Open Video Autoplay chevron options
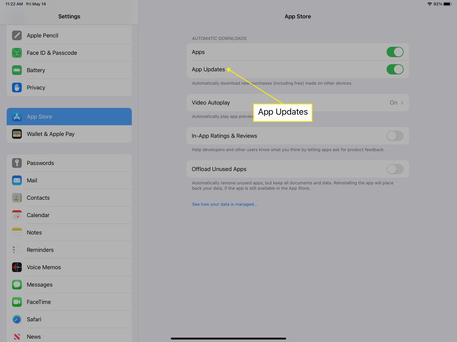457x342 pixels. 402,103
